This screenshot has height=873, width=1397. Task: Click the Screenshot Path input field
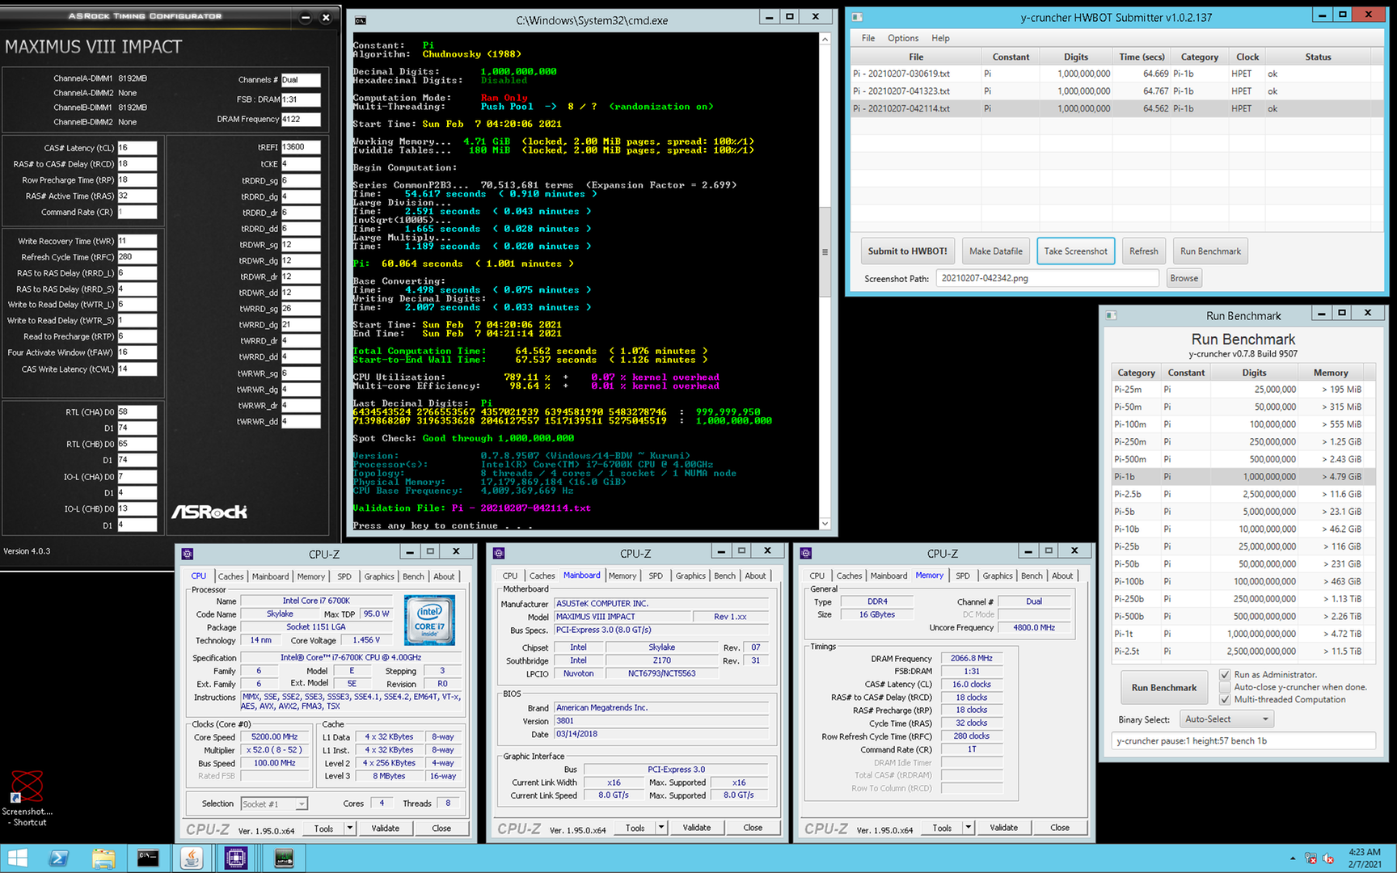(x=1047, y=278)
